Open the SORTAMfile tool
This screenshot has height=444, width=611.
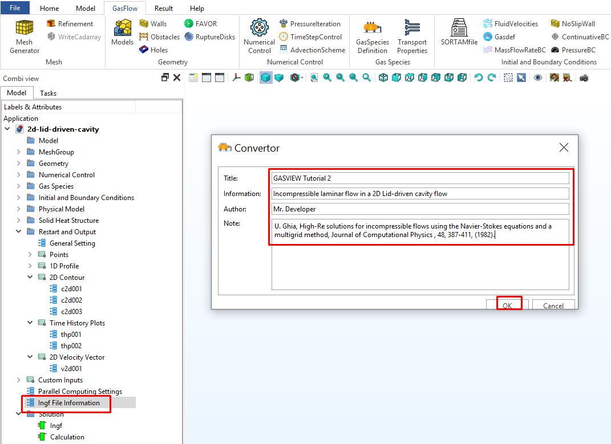pos(459,32)
